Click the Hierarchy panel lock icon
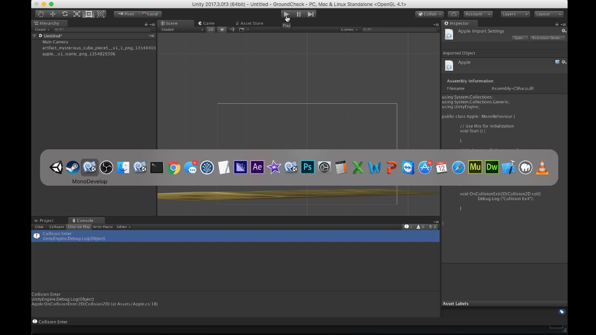The height and width of the screenshot is (335, 596). click(x=146, y=24)
